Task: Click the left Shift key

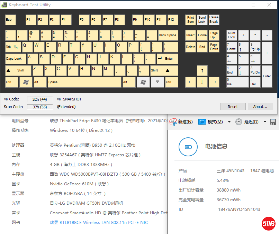Action: pyautogui.click(x=18, y=70)
